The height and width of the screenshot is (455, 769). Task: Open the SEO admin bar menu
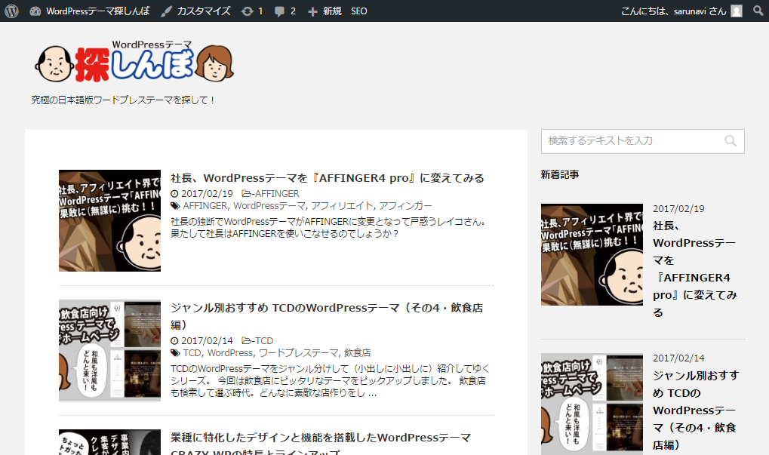click(x=359, y=11)
